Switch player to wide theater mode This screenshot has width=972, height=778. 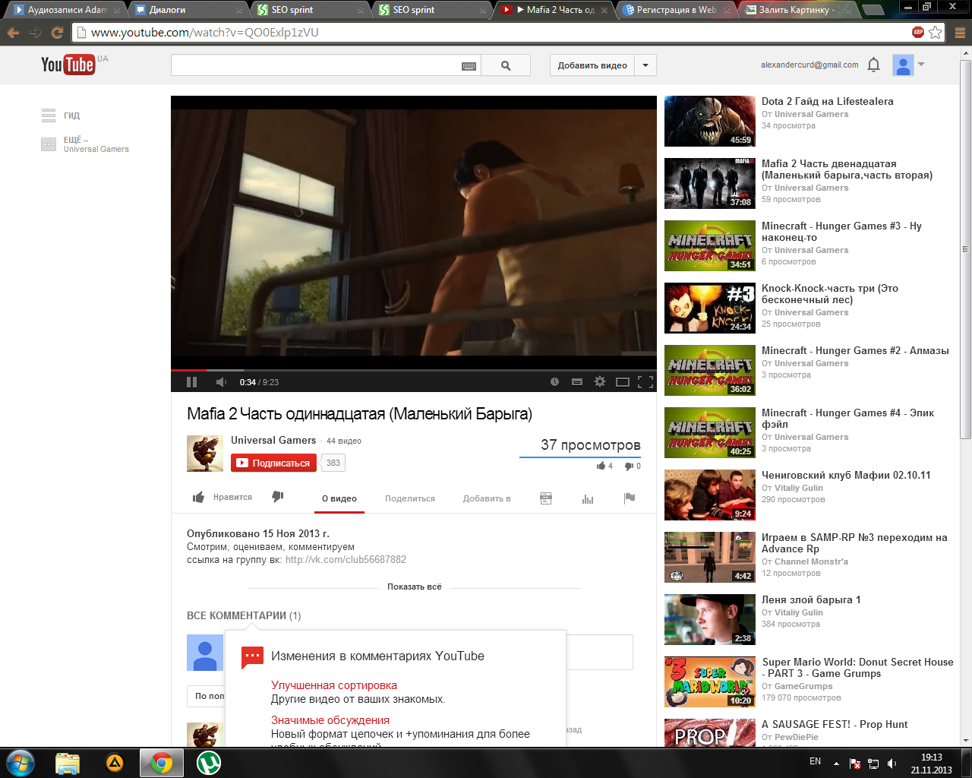coord(623,382)
